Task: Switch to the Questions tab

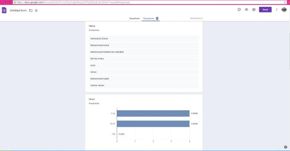Action: tap(135, 18)
